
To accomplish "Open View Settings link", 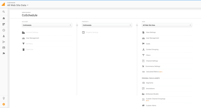I will 151,32.
